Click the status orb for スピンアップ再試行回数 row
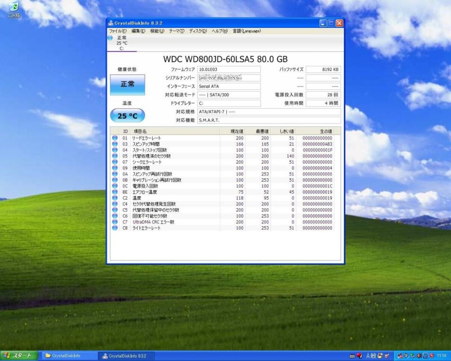 coord(115,174)
